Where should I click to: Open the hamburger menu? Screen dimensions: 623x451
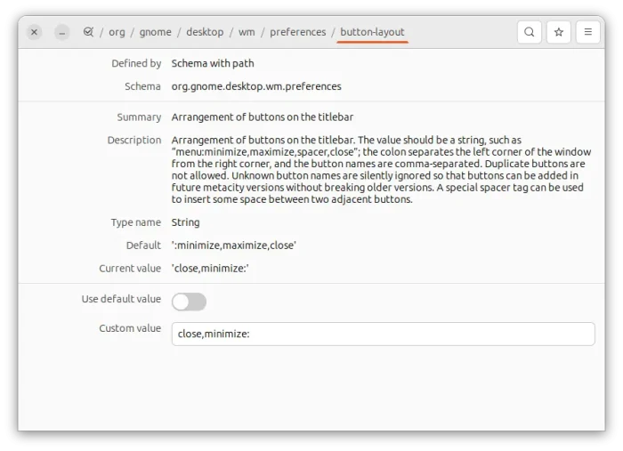click(588, 32)
